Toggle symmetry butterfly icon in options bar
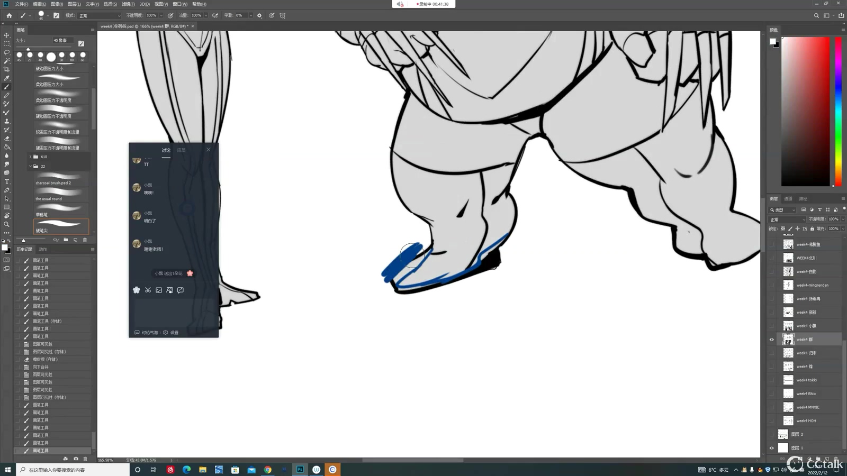This screenshot has width=847, height=476. pos(283,15)
